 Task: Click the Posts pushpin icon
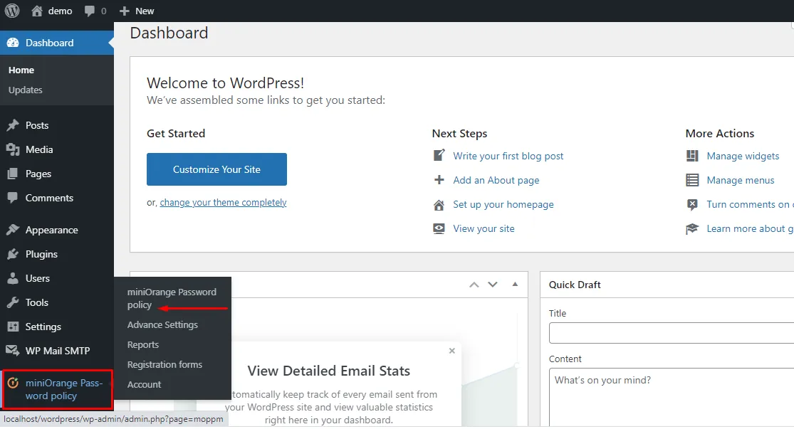click(13, 125)
